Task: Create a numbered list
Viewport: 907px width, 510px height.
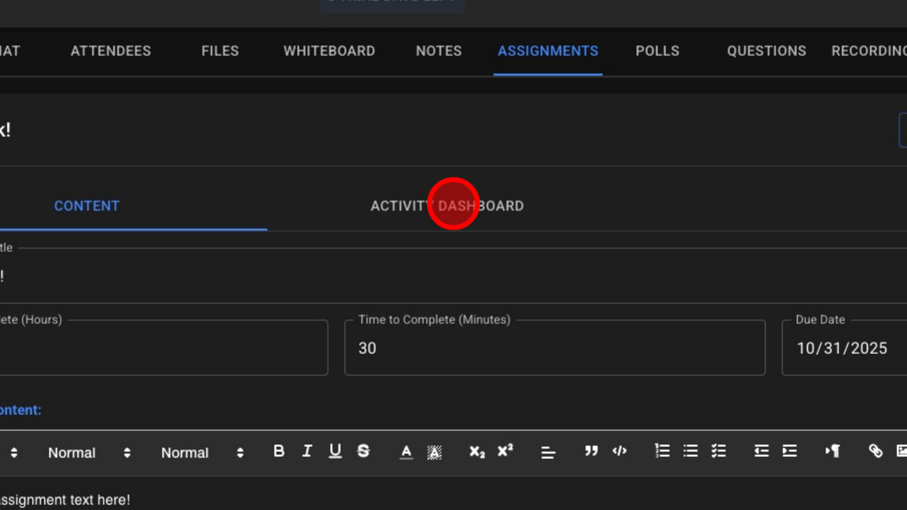Action: point(662,451)
